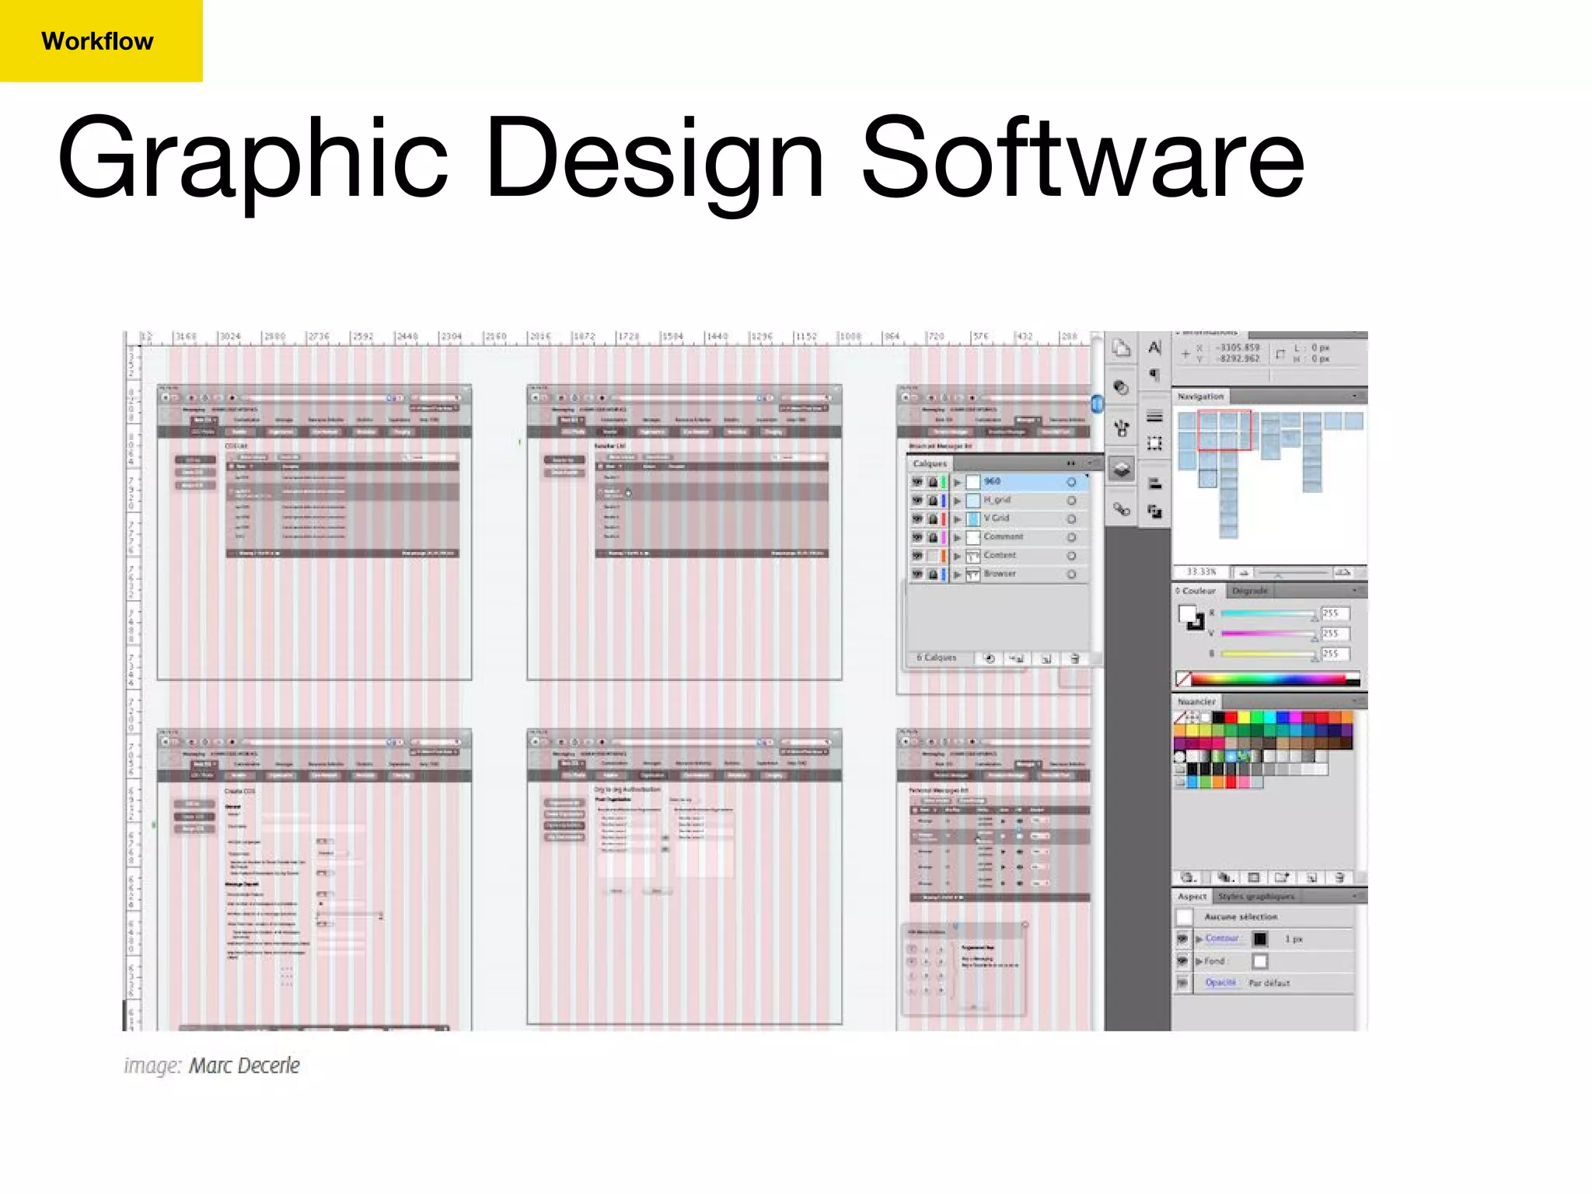Hide the Browser layer via its eye
Screen dimensions: 1592x1194
click(x=917, y=574)
